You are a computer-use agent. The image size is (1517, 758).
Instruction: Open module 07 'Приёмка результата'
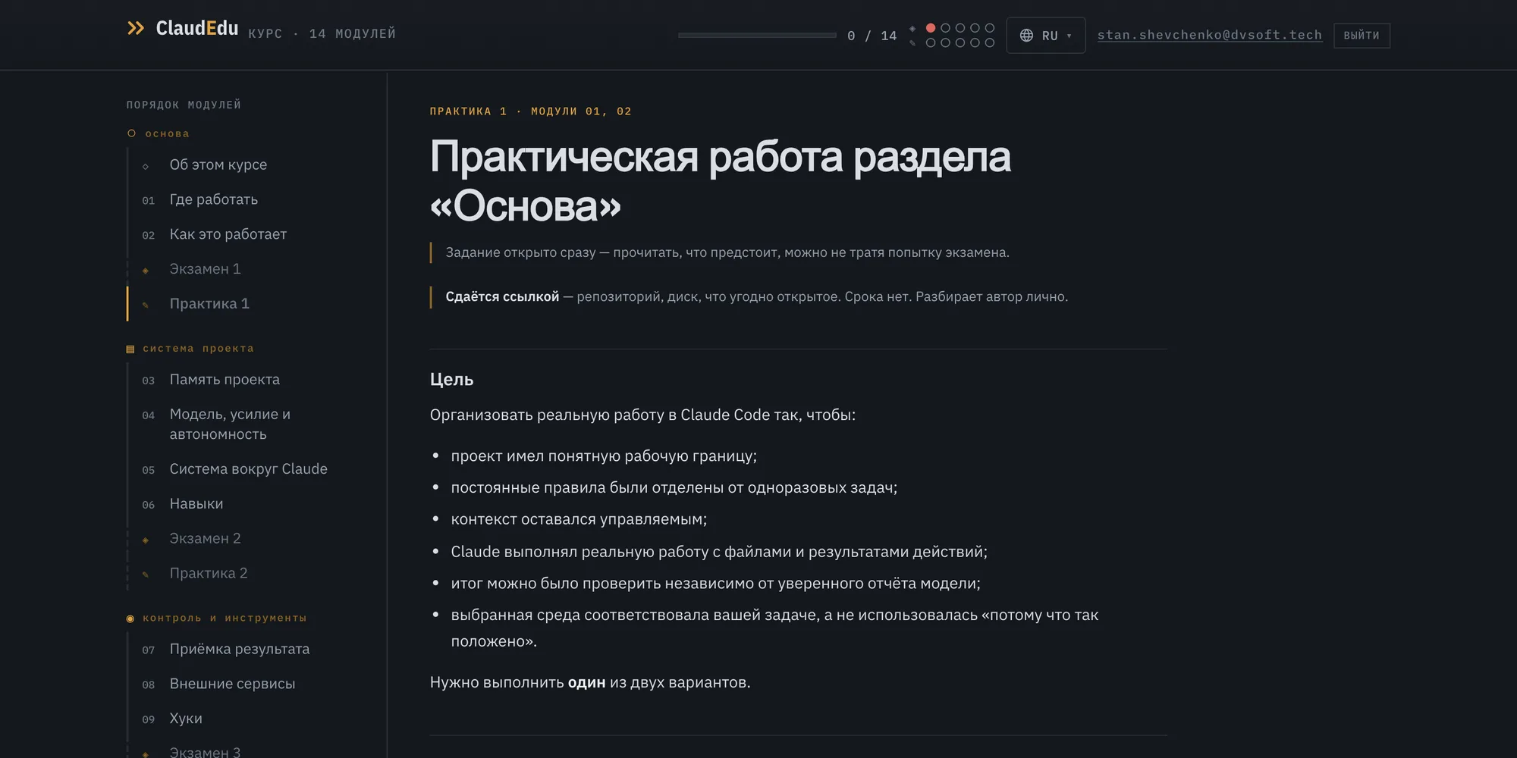tap(240, 650)
